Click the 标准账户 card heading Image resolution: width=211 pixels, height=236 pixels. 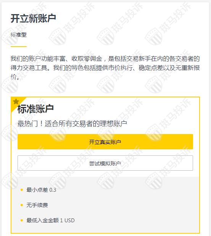35,109
